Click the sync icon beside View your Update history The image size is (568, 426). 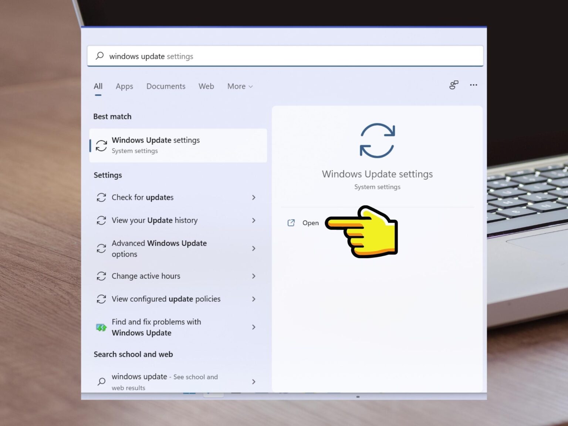(x=101, y=220)
